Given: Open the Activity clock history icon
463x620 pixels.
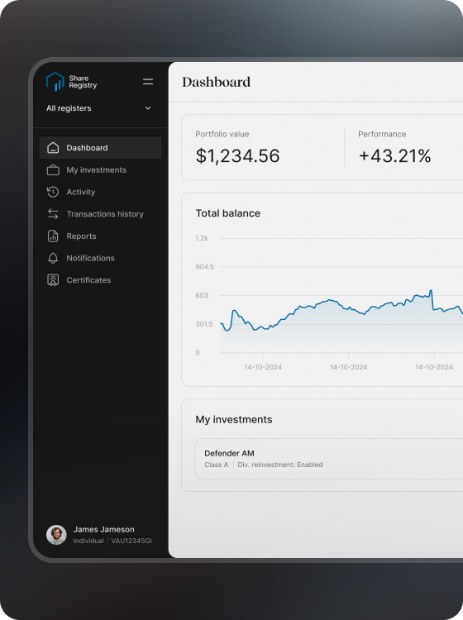Looking at the screenshot, I should click(x=53, y=192).
